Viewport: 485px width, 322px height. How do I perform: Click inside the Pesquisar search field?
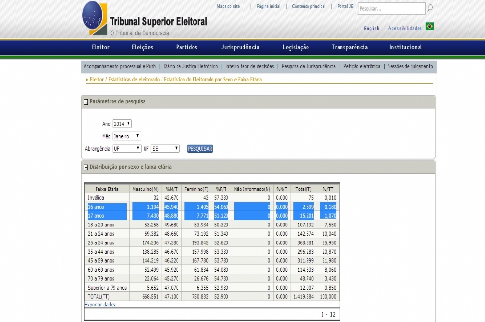coord(391,9)
